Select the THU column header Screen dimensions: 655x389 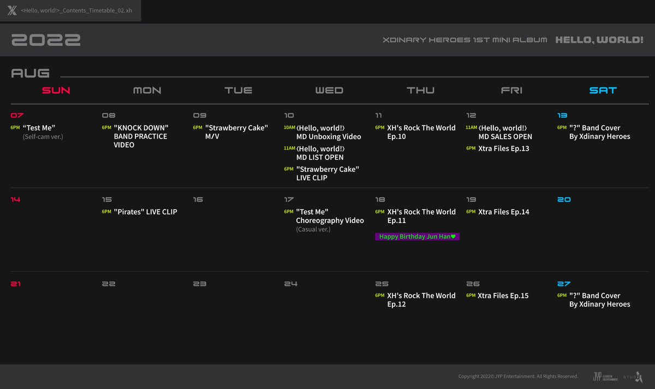pyautogui.click(x=420, y=91)
